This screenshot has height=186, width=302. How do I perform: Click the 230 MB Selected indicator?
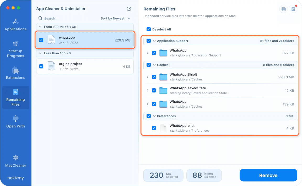pyautogui.click(x=163, y=175)
